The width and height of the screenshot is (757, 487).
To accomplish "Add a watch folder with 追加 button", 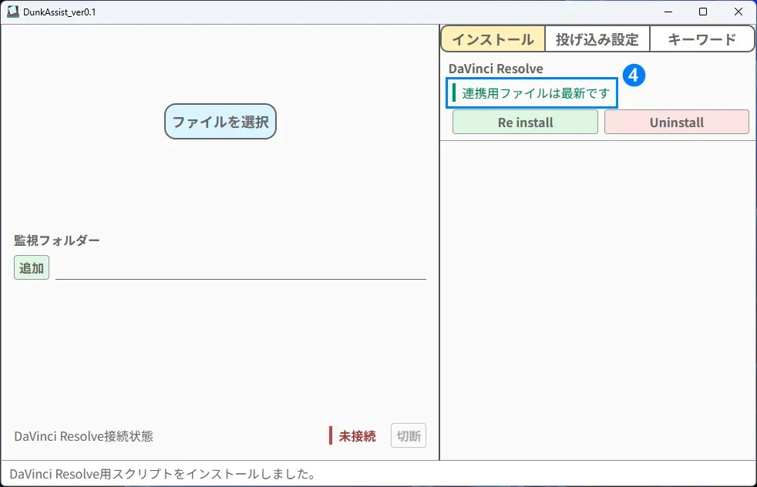I will tap(32, 267).
